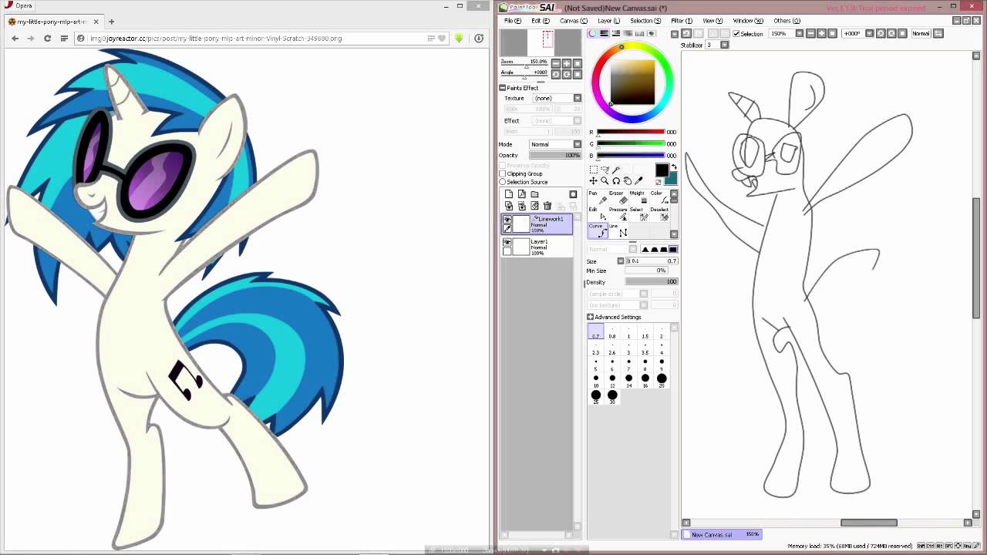Activate the Move layer tool
This screenshot has height=555, width=987.
[x=593, y=180]
